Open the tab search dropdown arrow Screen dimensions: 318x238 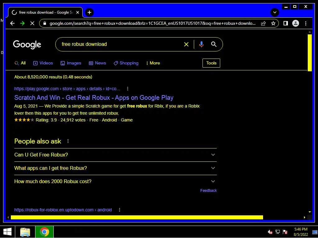coord(275,12)
